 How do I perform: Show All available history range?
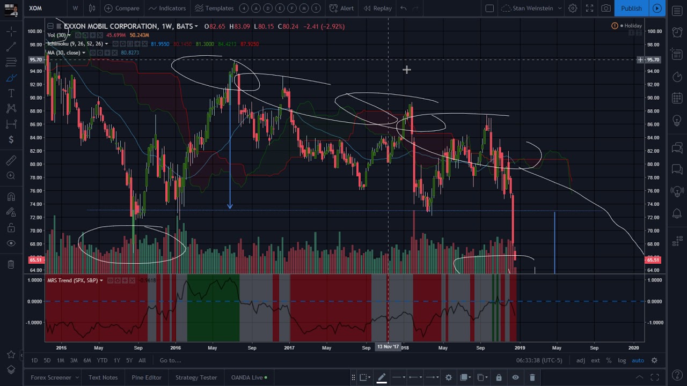tap(142, 360)
